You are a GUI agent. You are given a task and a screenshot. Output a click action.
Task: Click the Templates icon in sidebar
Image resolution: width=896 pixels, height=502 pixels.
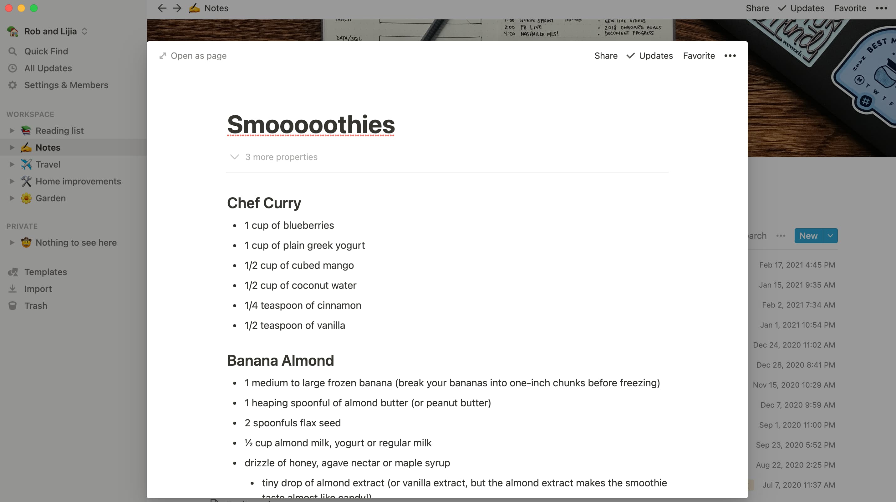coord(13,271)
